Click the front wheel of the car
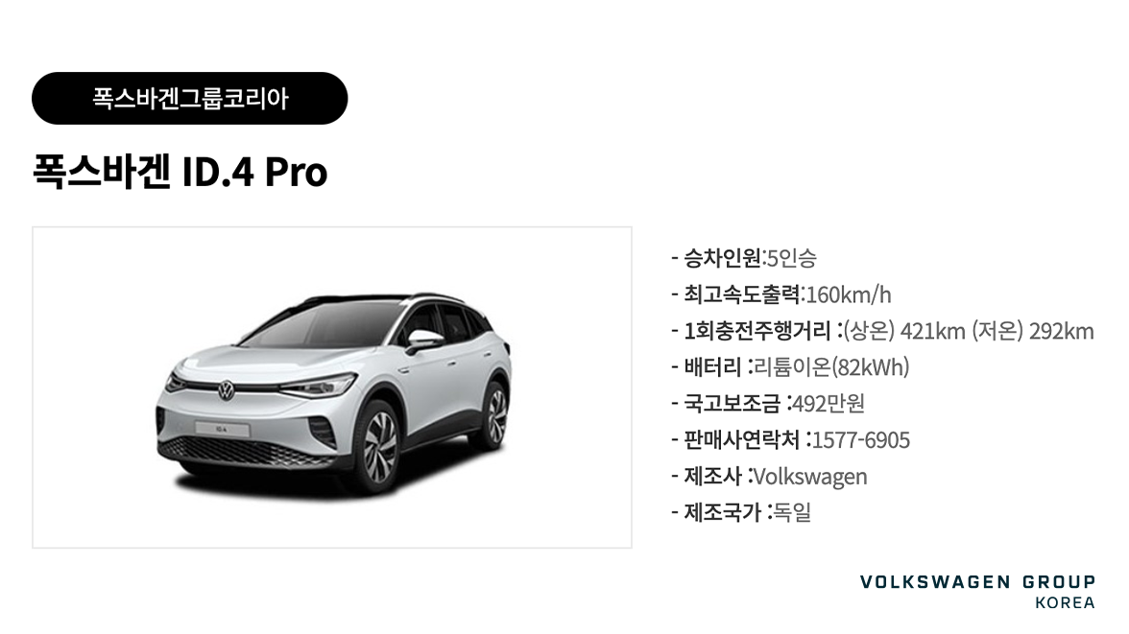Viewport: 1129px width, 634px height. tap(379, 445)
